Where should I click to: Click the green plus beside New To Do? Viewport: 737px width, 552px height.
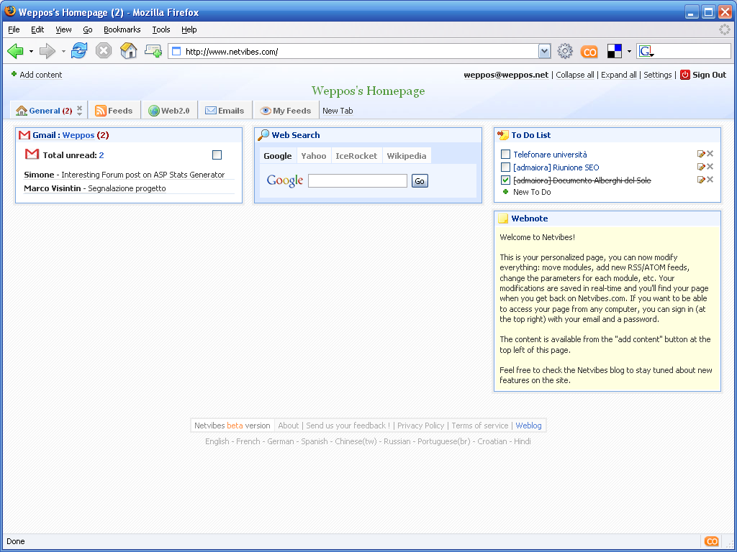(506, 191)
